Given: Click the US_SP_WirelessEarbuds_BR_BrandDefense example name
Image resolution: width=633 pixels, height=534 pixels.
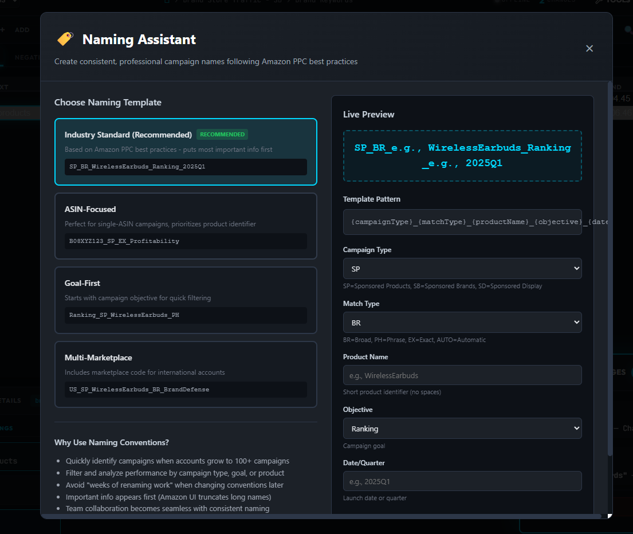Looking at the screenshot, I should click(186, 389).
